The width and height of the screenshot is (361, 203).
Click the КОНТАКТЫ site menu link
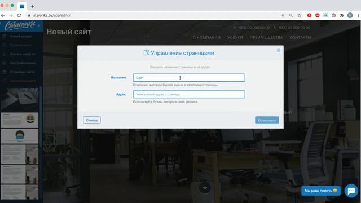click(300, 38)
